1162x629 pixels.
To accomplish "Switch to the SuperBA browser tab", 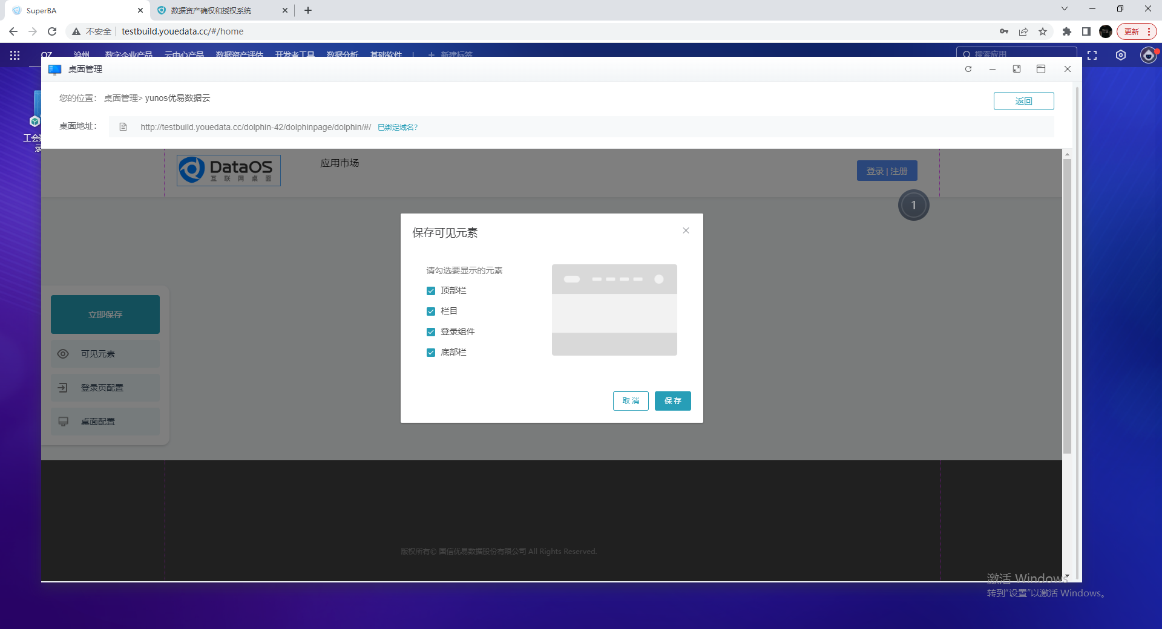I will pyautogui.click(x=77, y=10).
